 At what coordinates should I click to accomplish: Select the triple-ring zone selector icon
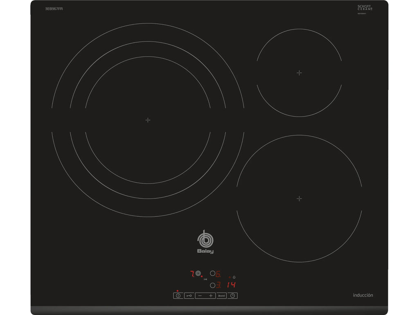pyautogui.click(x=198, y=274)
